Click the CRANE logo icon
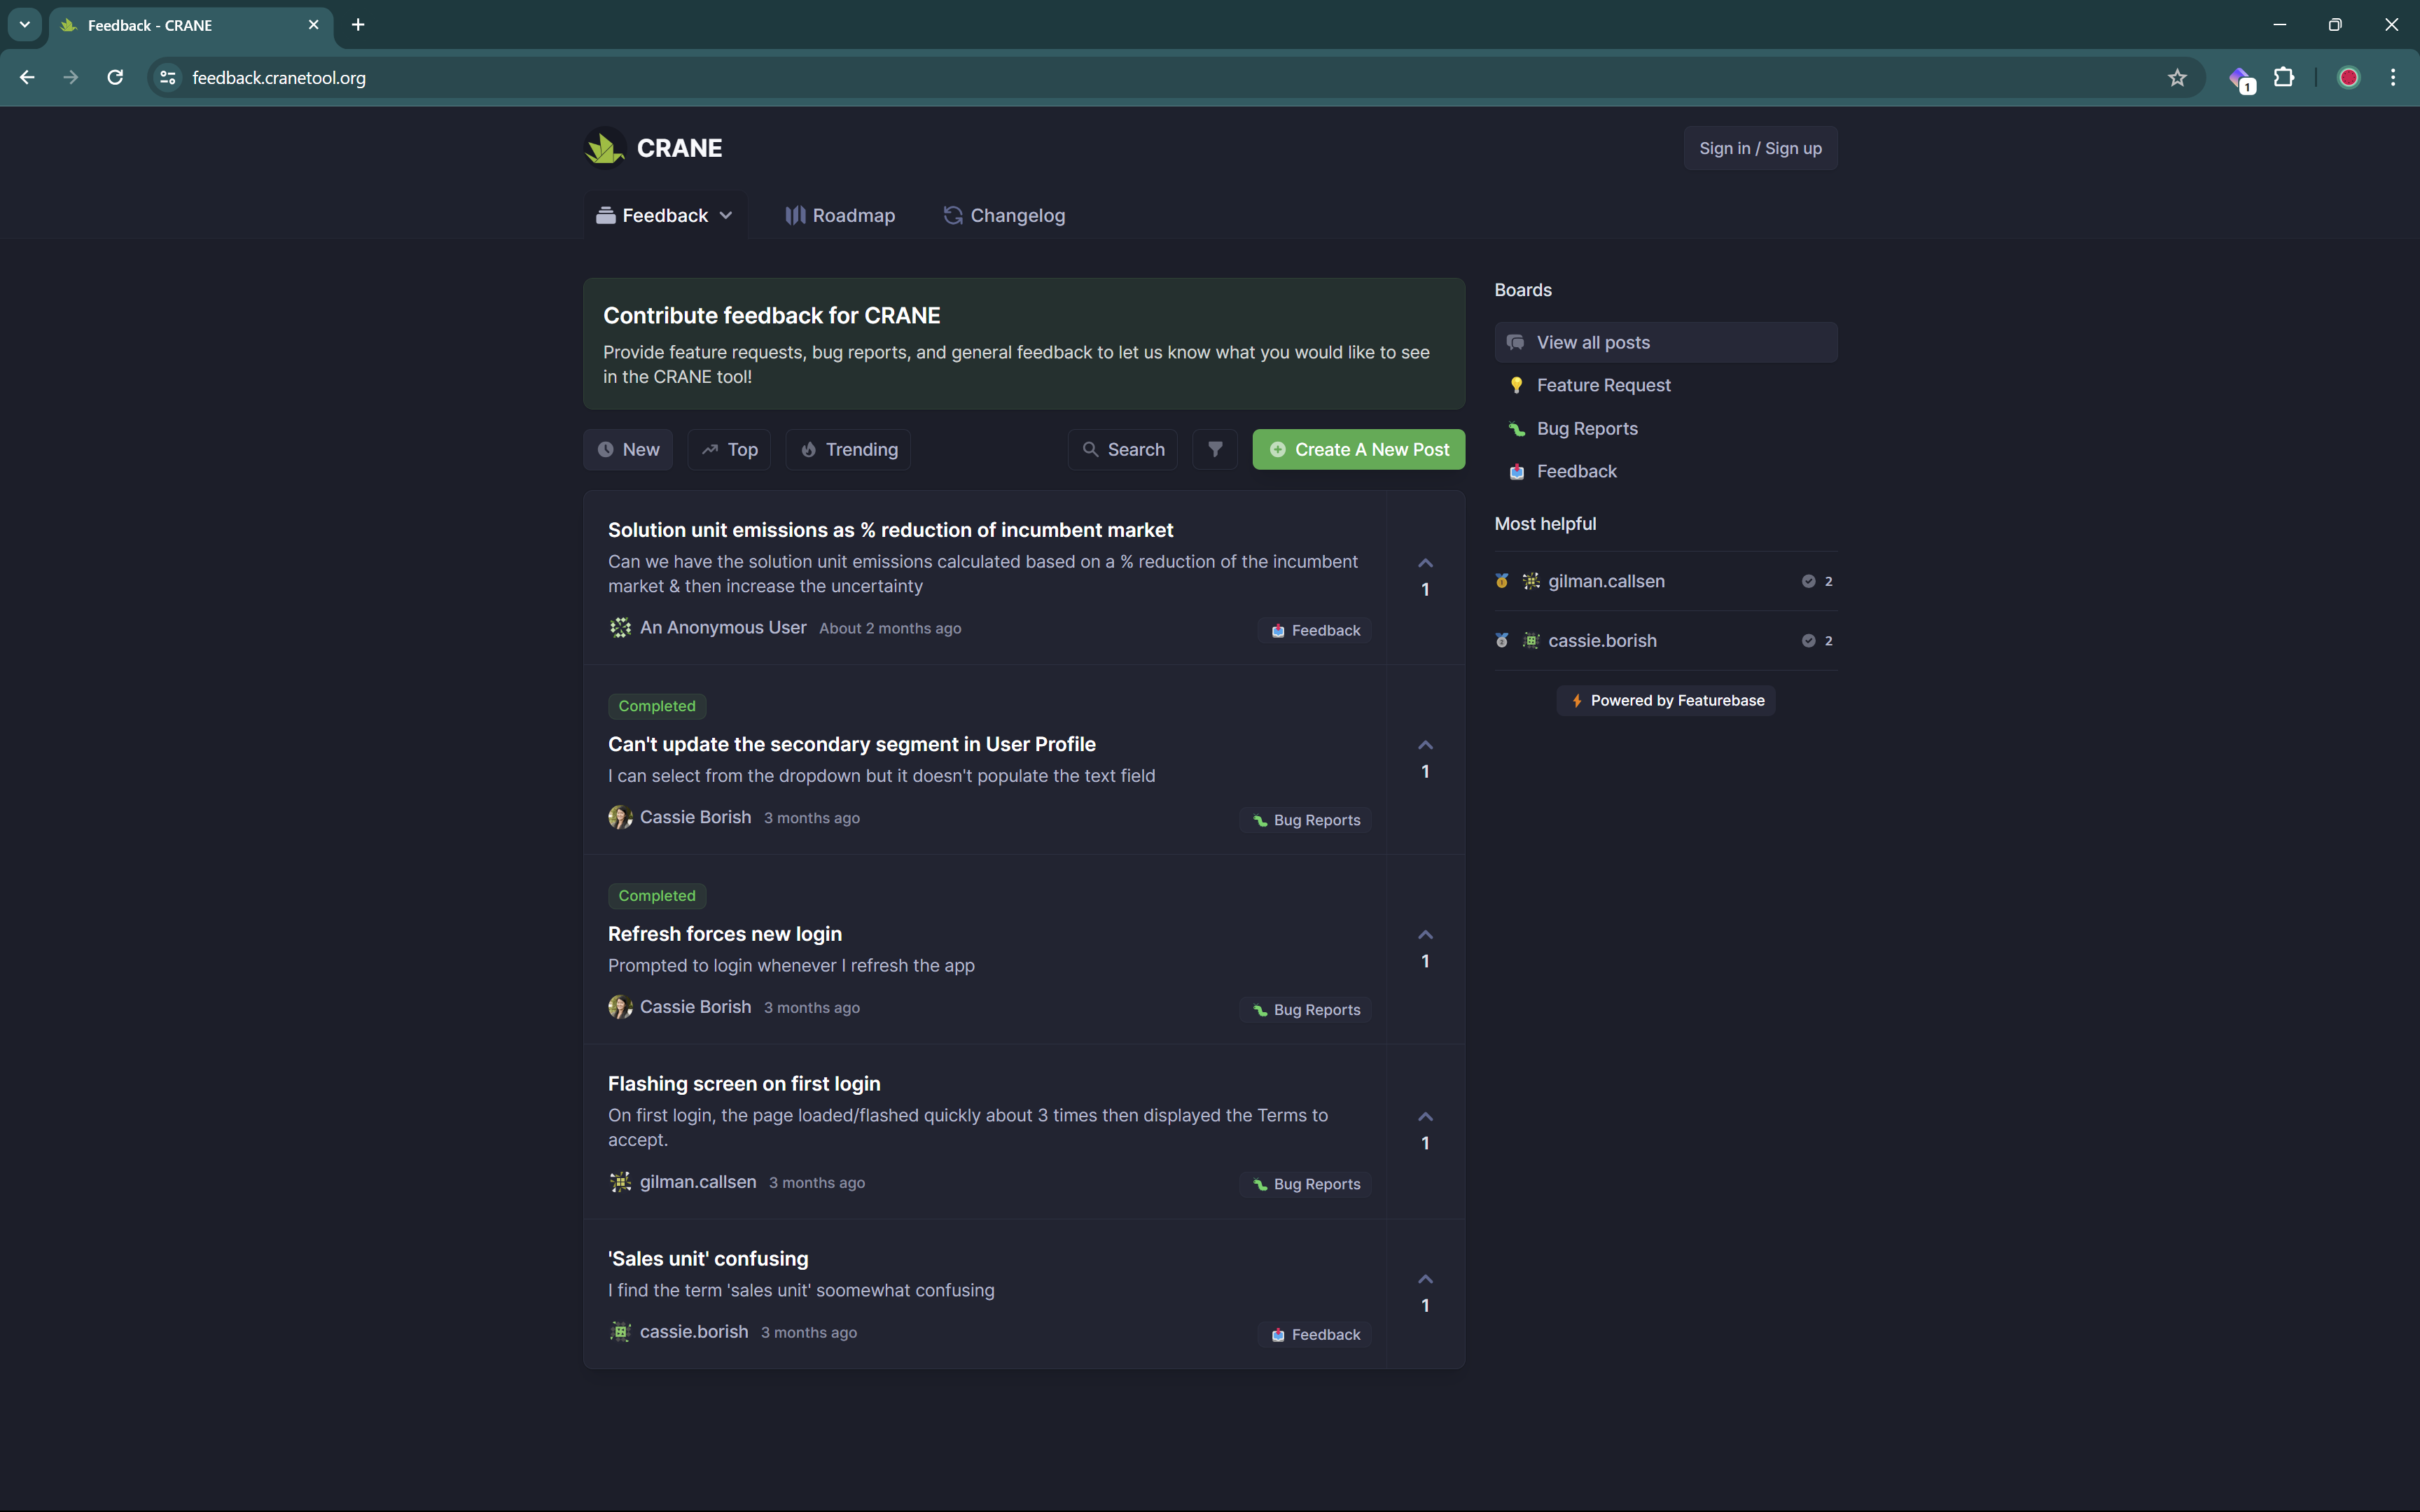2420x1512 pixels. [604, 148]
